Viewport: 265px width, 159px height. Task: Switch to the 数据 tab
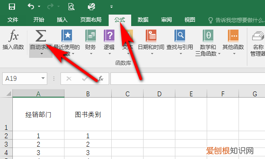click(143, 20)
